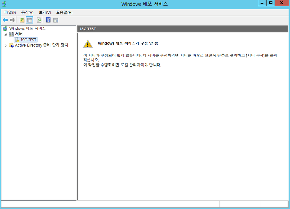290x209 pixels.
Task: Click the ISC-TEST header bar in right pane
Action: click(x=183, y=29)
